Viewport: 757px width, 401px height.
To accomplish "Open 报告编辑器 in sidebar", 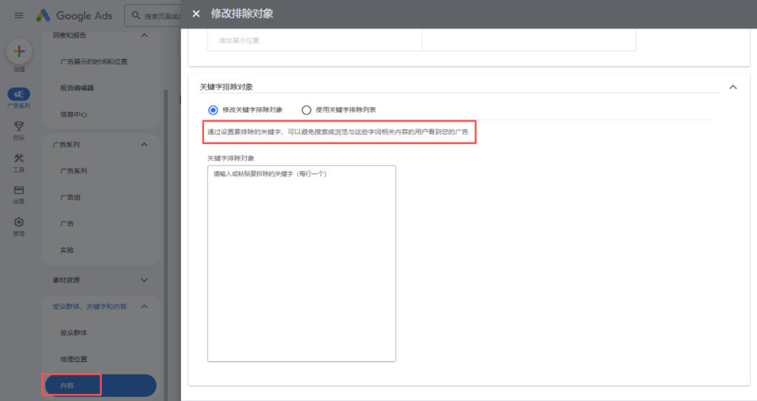I will 77,87.
